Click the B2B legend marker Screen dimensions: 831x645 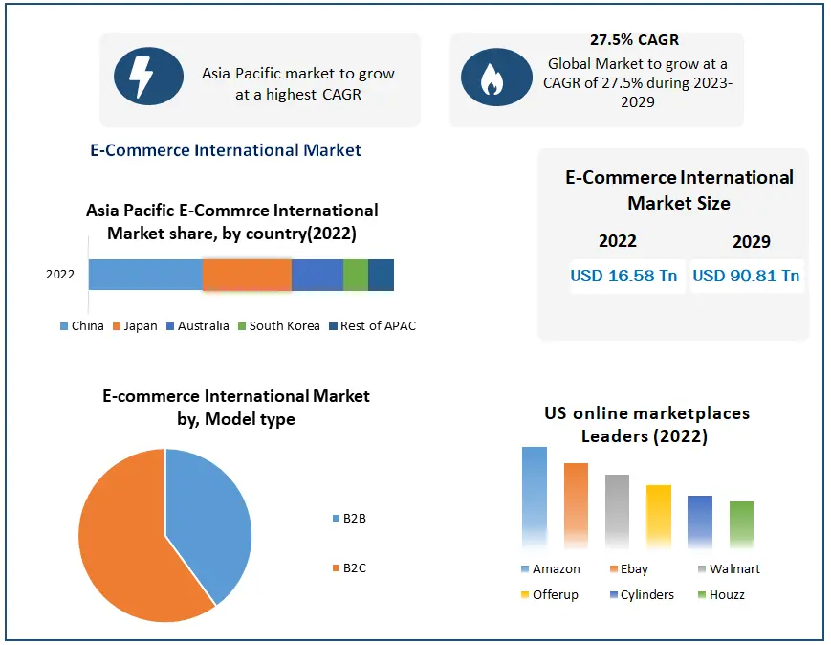click(x=336, y=519)
